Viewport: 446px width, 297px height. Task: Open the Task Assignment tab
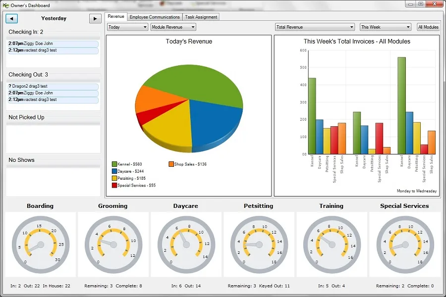click(201, 17)
